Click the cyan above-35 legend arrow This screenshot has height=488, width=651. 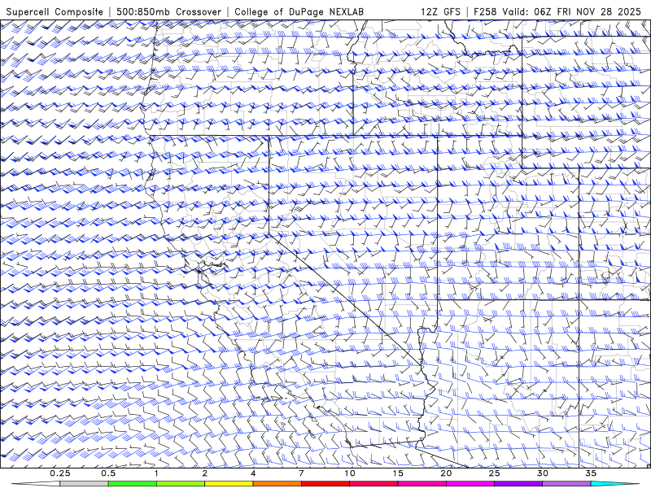(615, 484)
